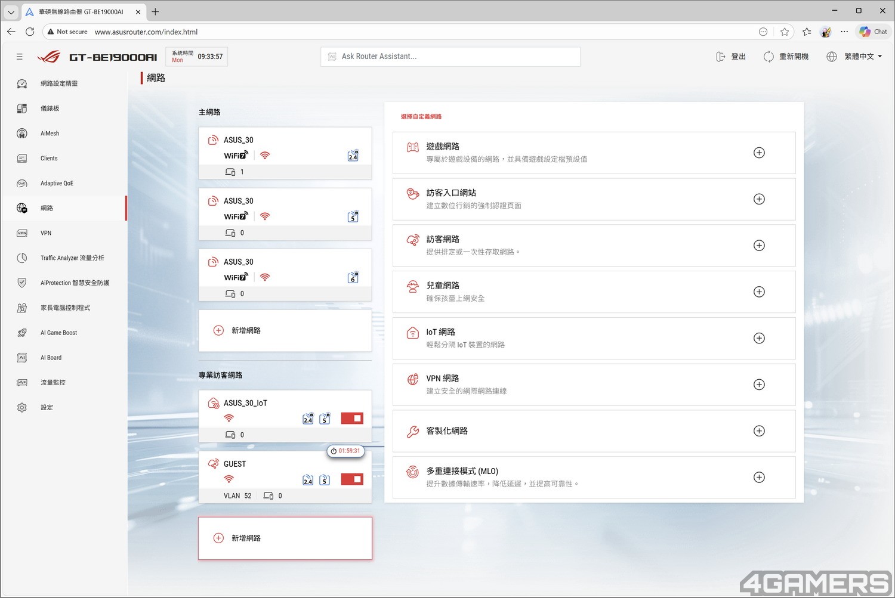The width and height of the screenshot is (895, 598).
Task: Click 新增網路 under 專業訪客網路 section
Action: (246, 538)
